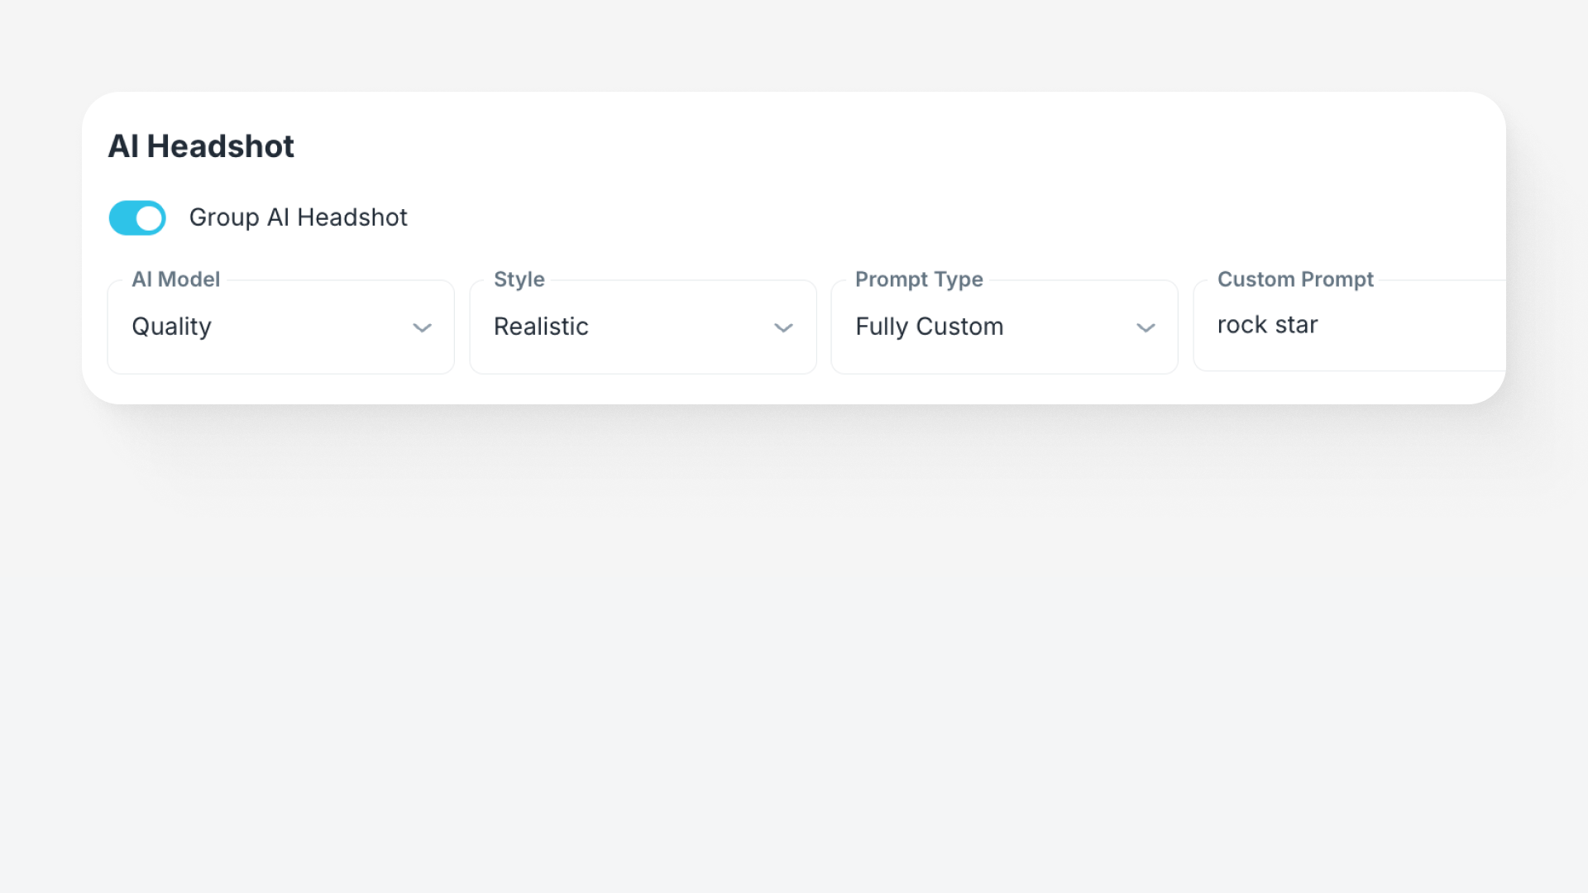Viewport: 1588px width, 893px height.
Task: Open the AI Model dropdown
Action: tap(280, 327)
